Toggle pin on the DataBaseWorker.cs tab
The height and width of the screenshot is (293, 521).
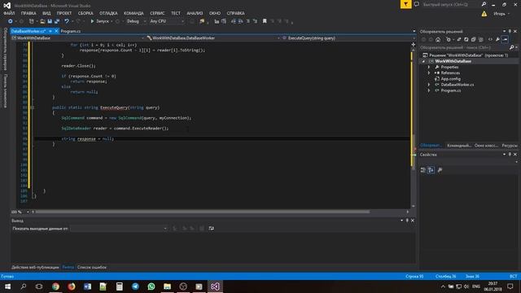50,31
